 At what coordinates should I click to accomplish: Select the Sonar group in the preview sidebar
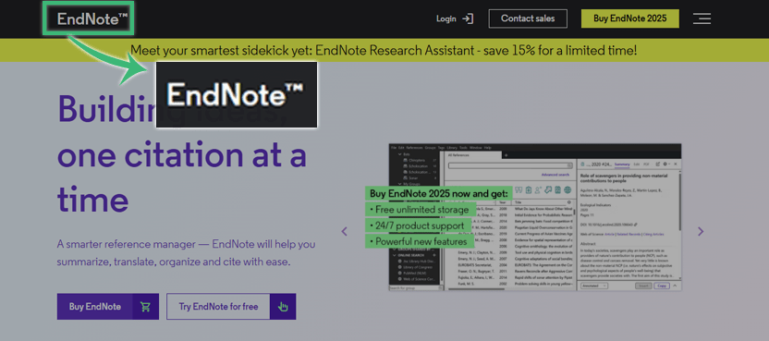413,177
